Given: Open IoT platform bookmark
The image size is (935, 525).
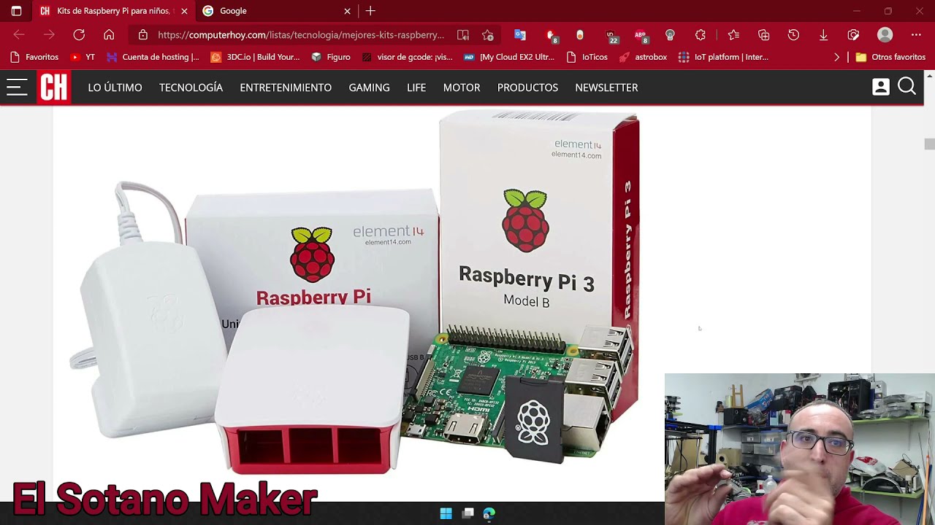Looking at the screenshot, I should [723, 57].
